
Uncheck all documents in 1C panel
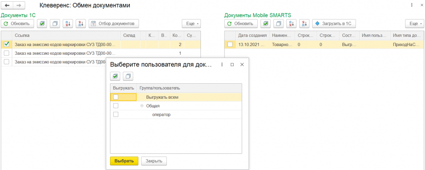55,24
